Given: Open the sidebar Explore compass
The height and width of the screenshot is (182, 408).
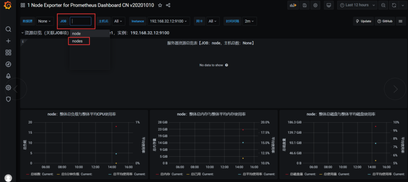Looking at the screenshot, I should 8,64.
